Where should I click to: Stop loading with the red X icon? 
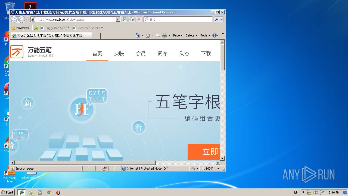pos(139,19)
